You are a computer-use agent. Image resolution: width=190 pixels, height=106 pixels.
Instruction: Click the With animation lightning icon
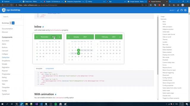(56, 94)
